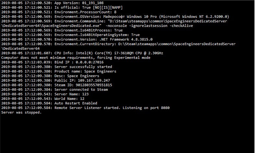Click the CurrentDirectory path text
The height and width of the screenshot is (153, 255).
[x=177, y=44]
